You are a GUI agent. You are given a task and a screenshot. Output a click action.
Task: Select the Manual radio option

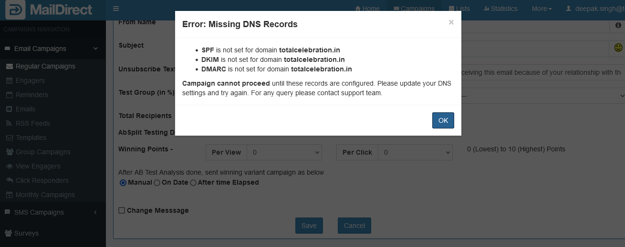tap(123, 183)
